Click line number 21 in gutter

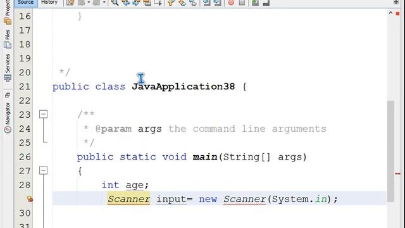pos(25,86)
